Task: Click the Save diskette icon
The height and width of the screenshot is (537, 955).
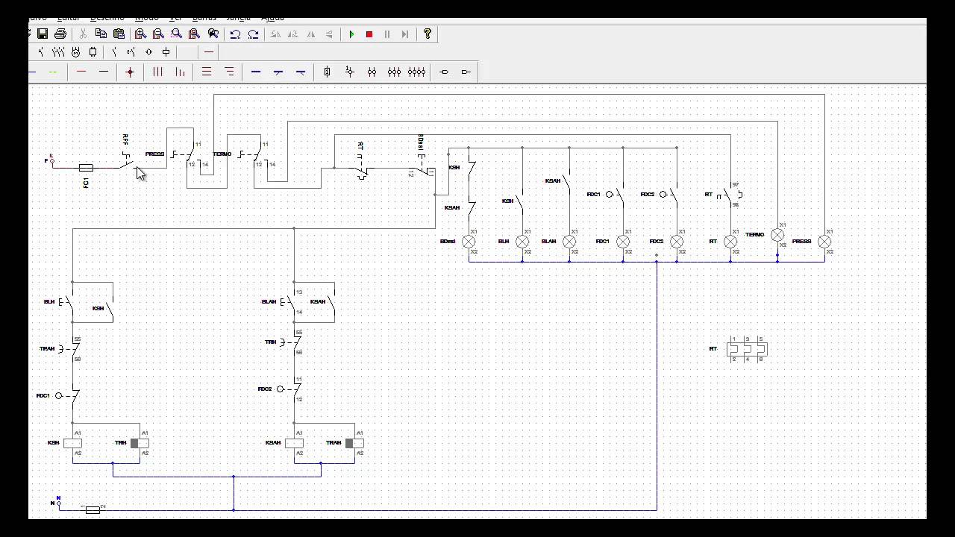Action: tap(43, 34)
